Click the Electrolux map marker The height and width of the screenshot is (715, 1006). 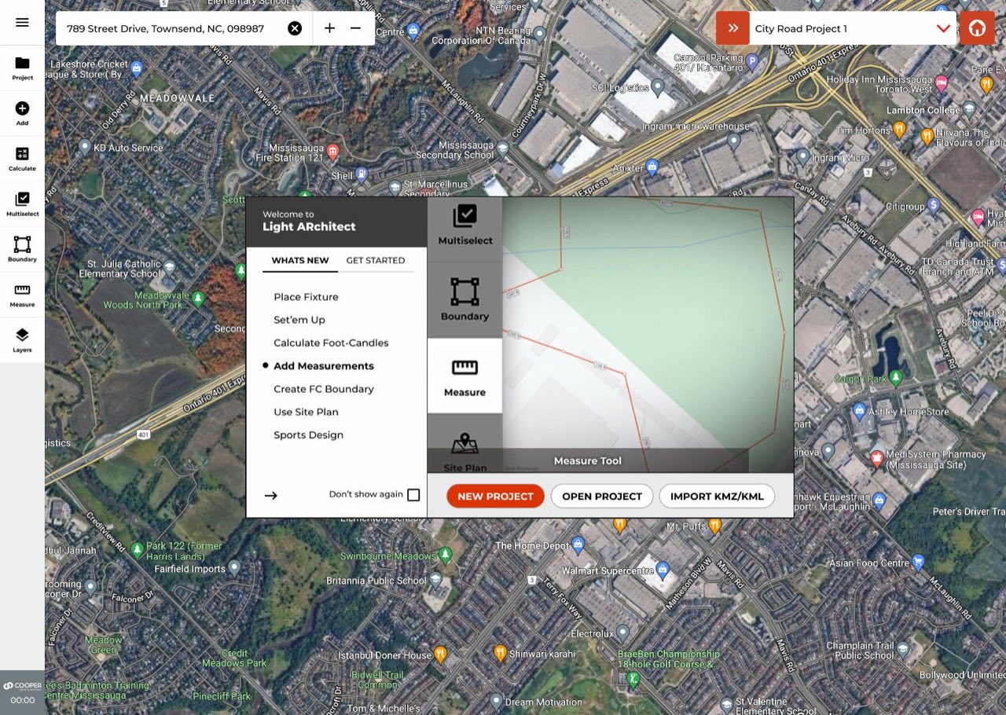tap(623, 632)
